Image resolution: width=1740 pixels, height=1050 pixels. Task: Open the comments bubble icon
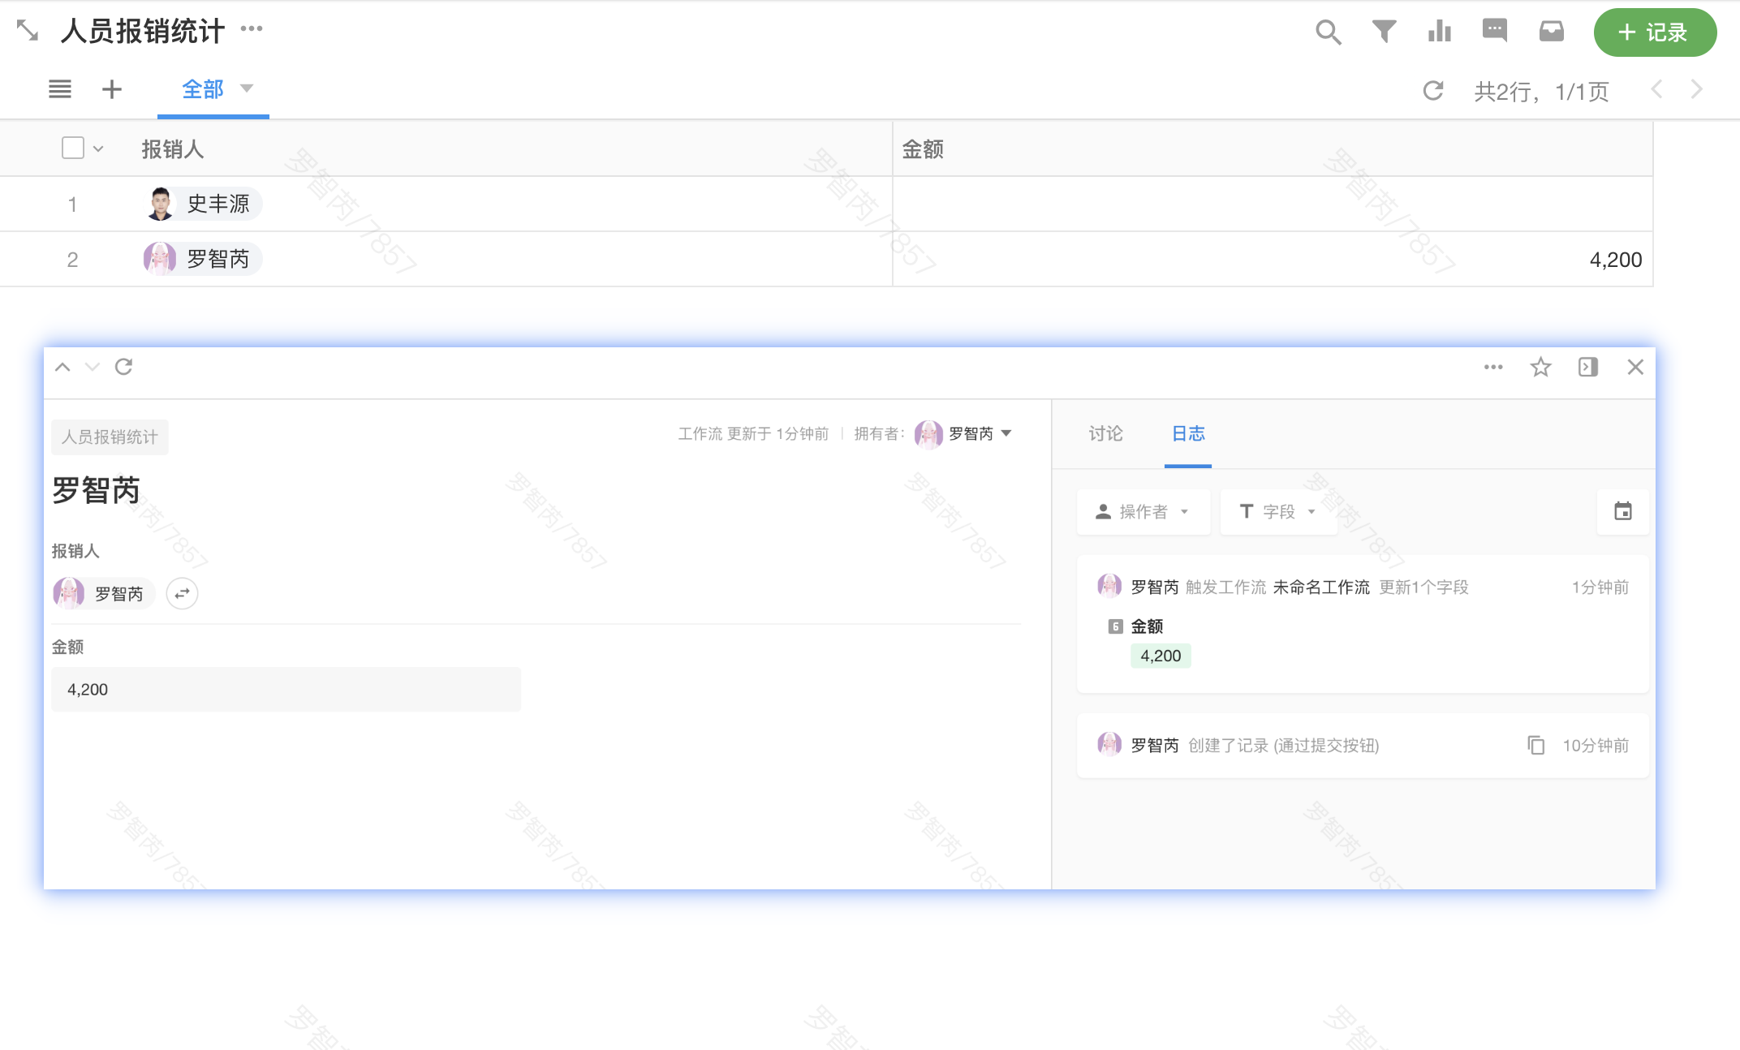tap(1494, 31)
